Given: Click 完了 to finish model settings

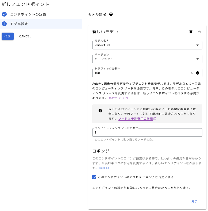Looking at the screenshot, I should pyautogui.click(x=194, y=201).
